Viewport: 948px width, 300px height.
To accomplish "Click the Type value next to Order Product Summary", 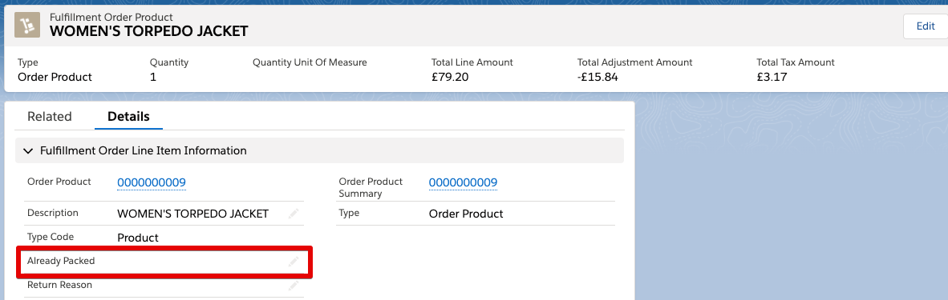I will (x=466, y=214).
